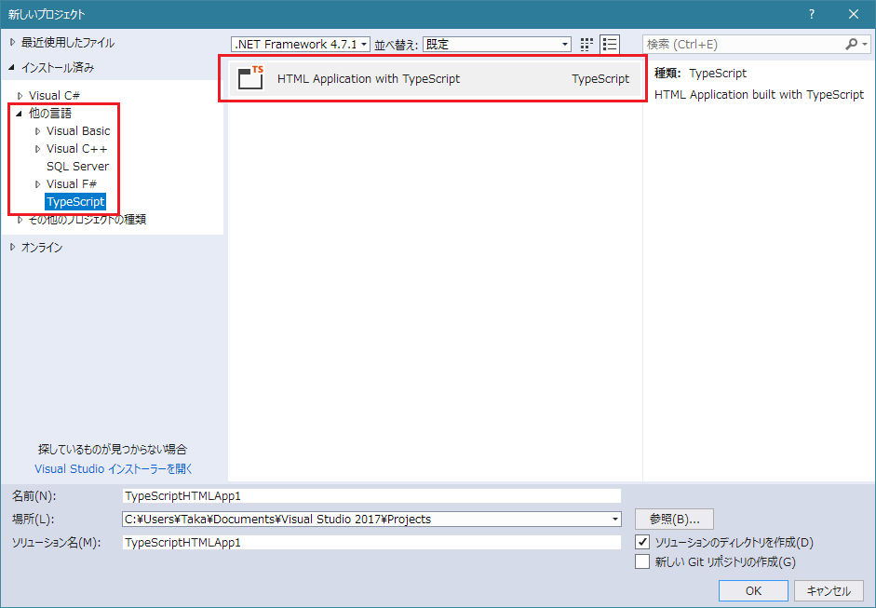Expand the オンライン section
876x608 pixels.
tap(13, 247)
